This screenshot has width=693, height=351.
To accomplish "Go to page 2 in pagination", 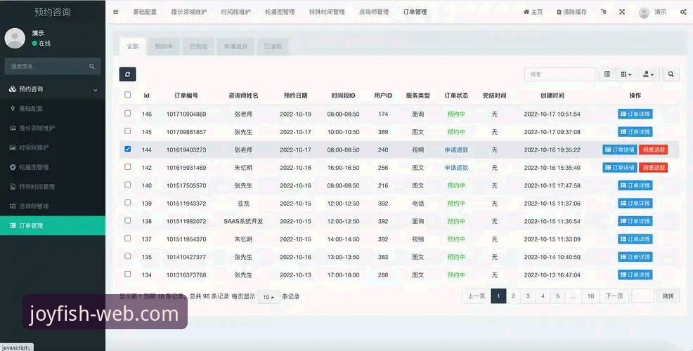I will coord(513,296).
